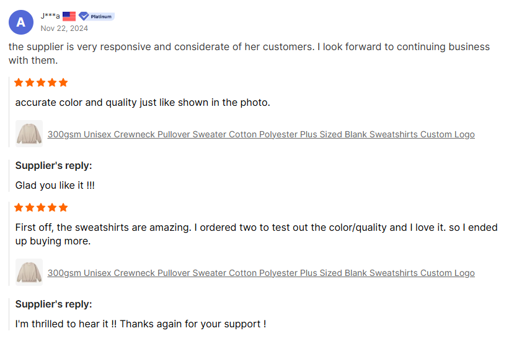Click the first star above "First off" review

click(19, 207)
